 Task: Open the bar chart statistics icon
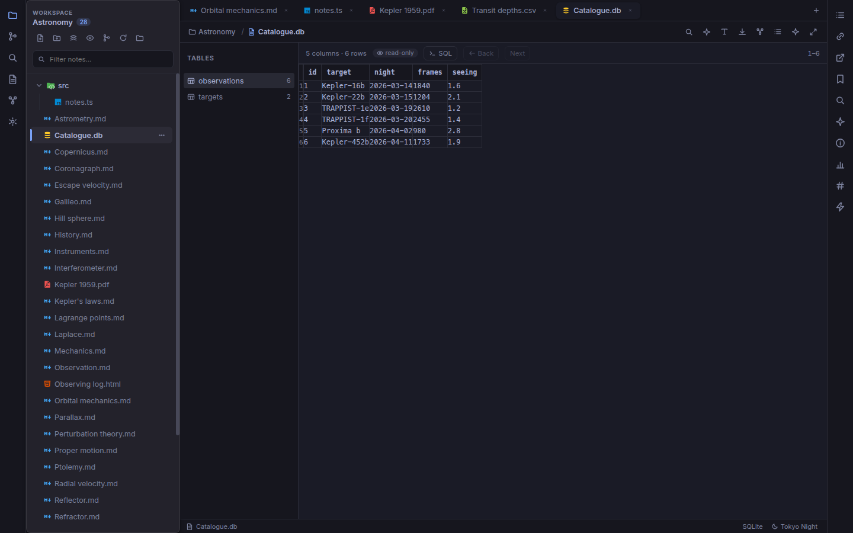pyautogui.click(x=840, y=165)
